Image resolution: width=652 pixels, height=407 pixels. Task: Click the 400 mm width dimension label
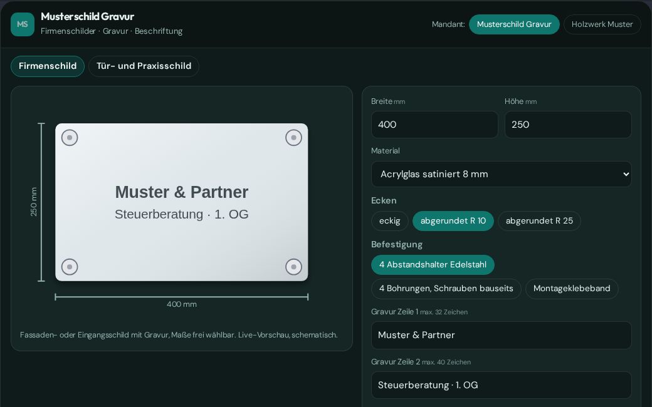(x=182, y=304)
